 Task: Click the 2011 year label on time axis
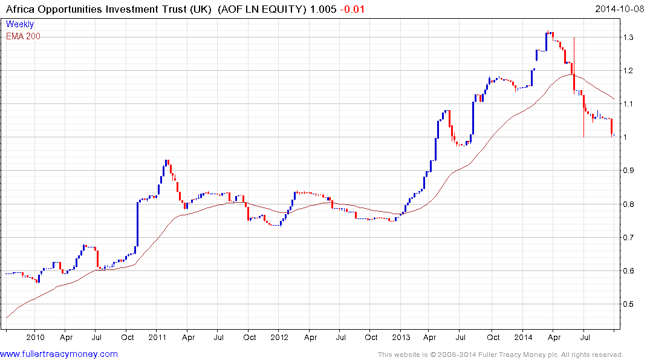click(x=157, y=337)
